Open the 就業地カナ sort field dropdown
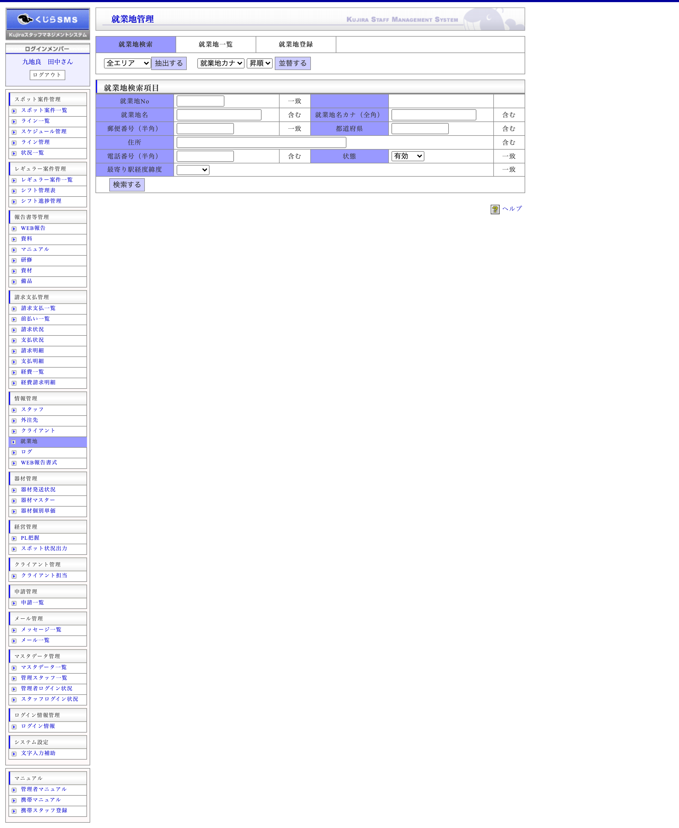The width and height of the screenshot is (679, 828). (x=221, y=63)
